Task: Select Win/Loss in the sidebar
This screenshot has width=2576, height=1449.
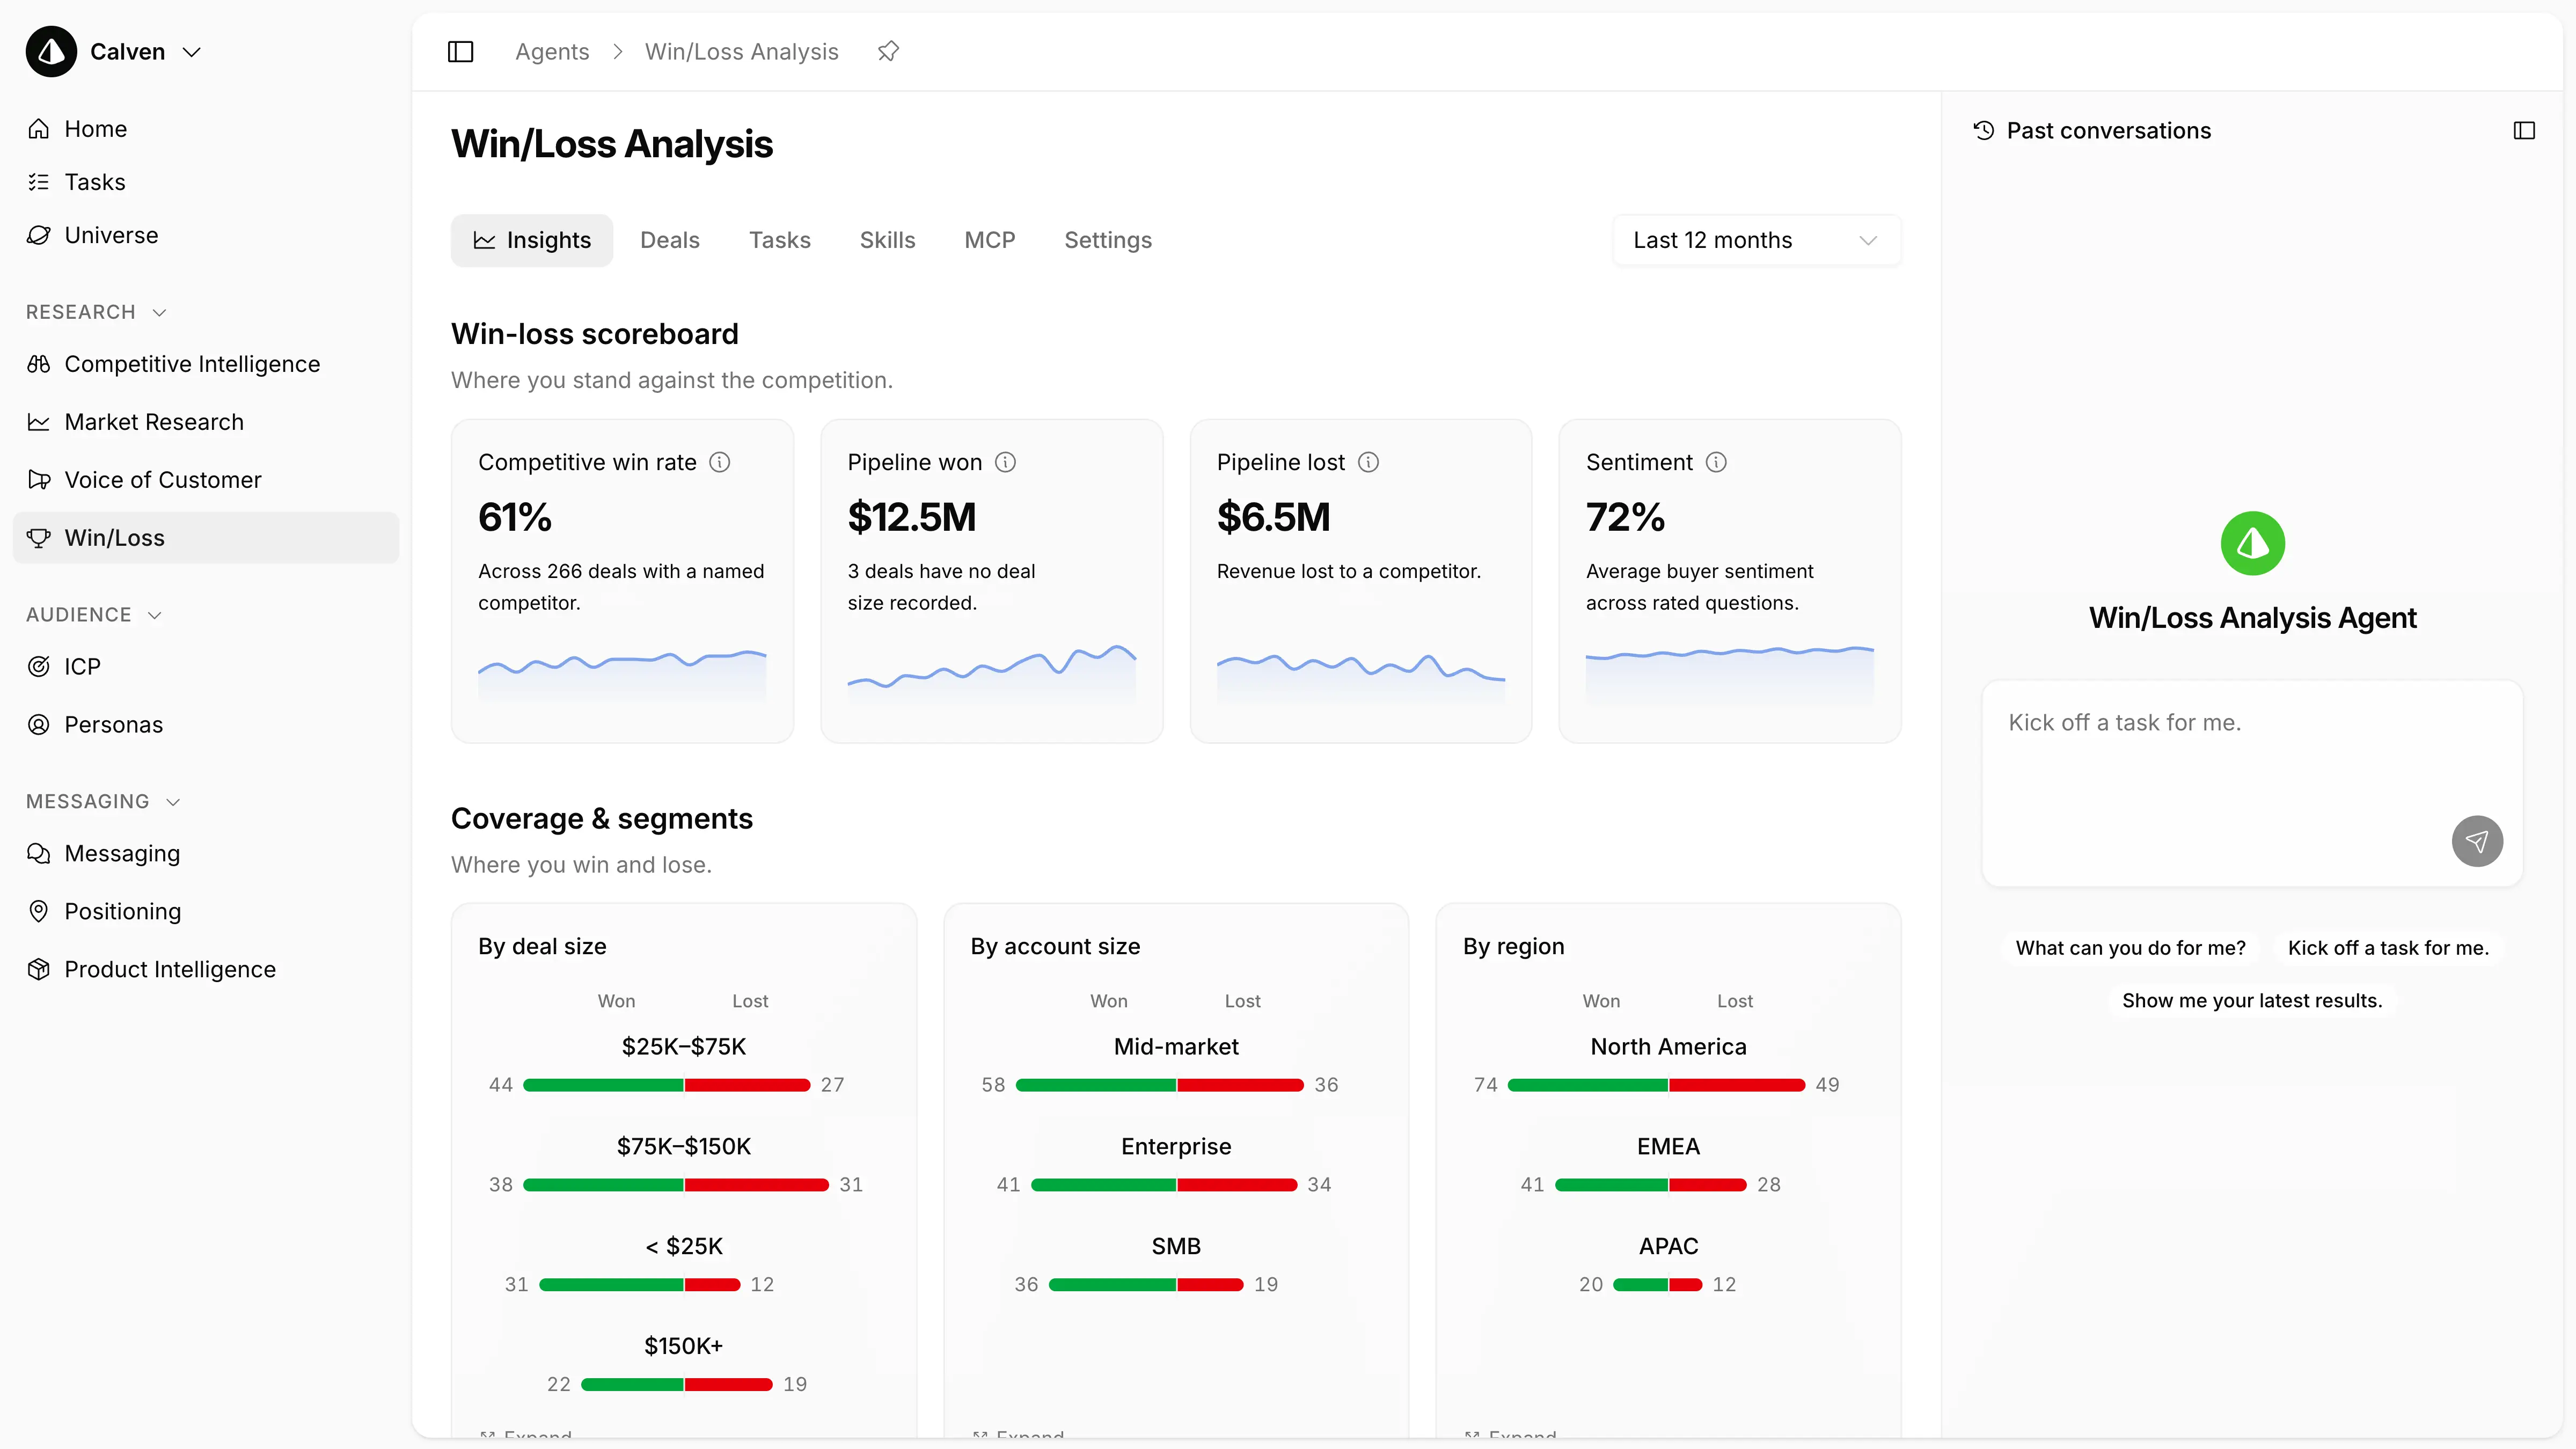Action: pyautogui.click(x=205, y=538)
